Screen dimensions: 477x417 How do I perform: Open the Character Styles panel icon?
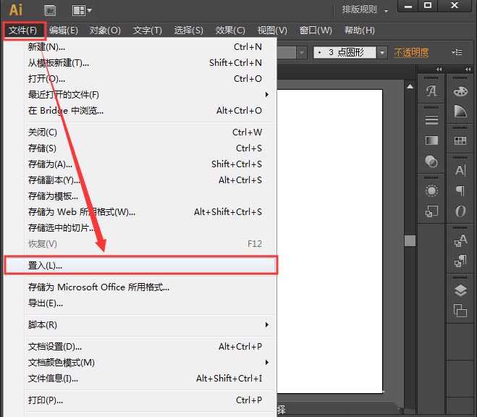pos(460,240)
